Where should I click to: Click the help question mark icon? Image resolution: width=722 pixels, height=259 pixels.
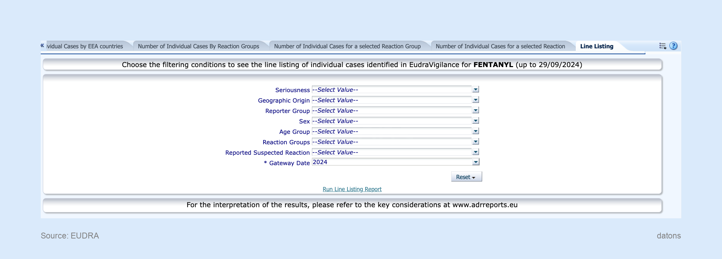pos(673,46)
